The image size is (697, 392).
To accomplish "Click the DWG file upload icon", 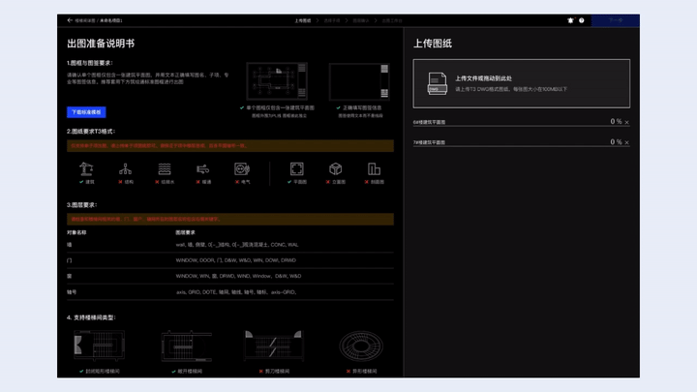I will pos(437,83).
